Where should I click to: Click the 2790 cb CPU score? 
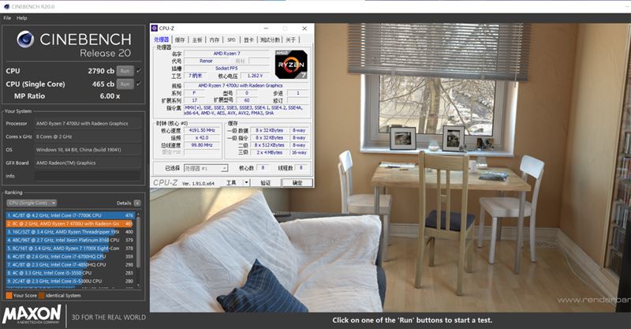pos(101,71)
